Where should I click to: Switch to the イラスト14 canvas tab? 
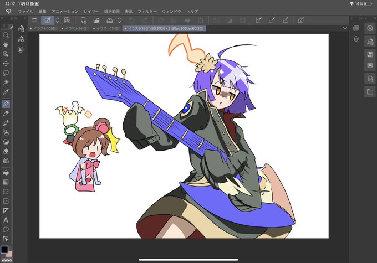coord(74,28)
